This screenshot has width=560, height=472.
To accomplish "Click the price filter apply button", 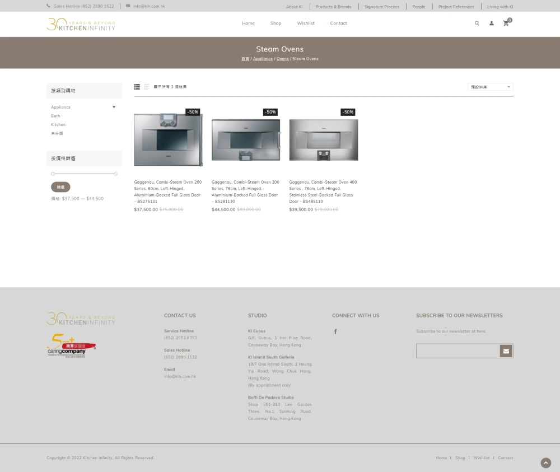I will pyautogui.click(x=60, y=187).
